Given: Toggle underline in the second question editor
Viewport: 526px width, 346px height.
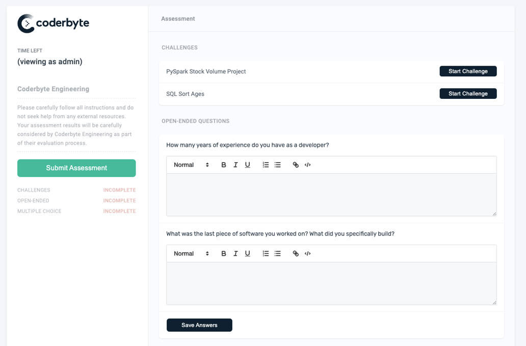Looking at the screenshot, I should click(248, 254).
